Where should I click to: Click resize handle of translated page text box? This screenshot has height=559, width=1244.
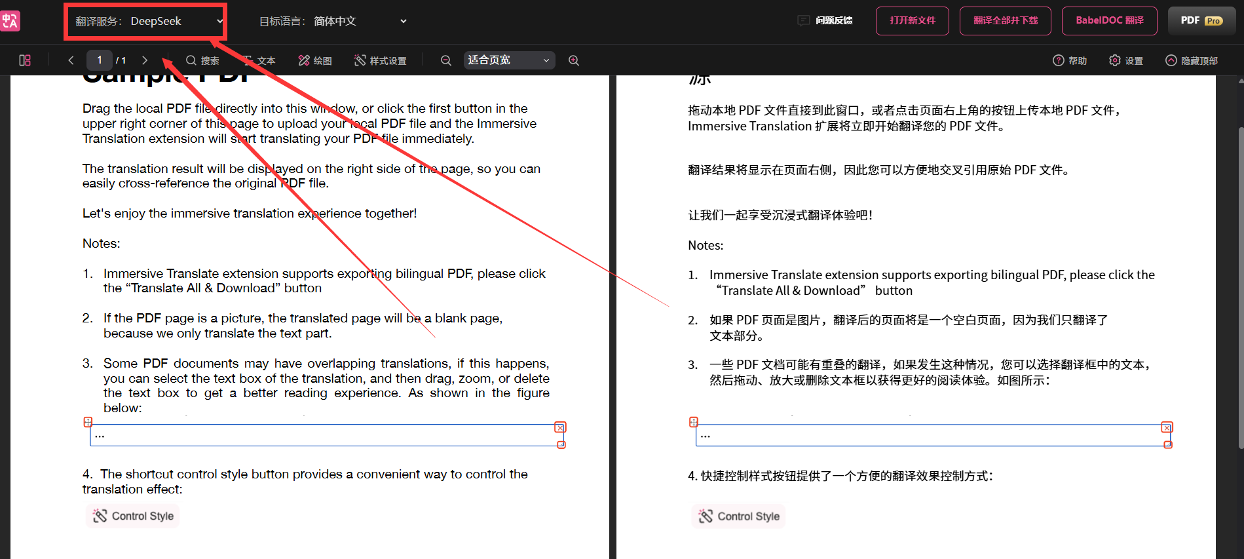tap(1168, 445)
